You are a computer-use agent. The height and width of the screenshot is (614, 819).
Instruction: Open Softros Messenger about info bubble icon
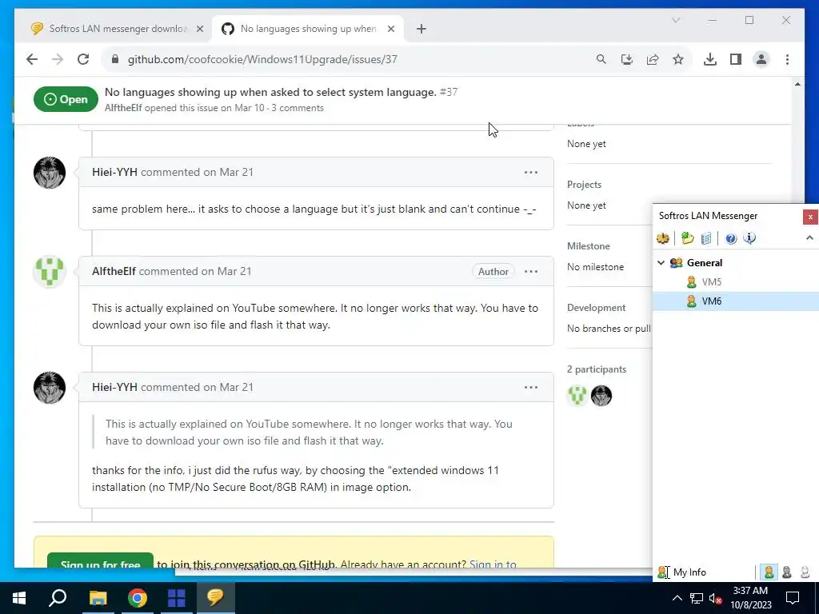[x=749, y=238]
